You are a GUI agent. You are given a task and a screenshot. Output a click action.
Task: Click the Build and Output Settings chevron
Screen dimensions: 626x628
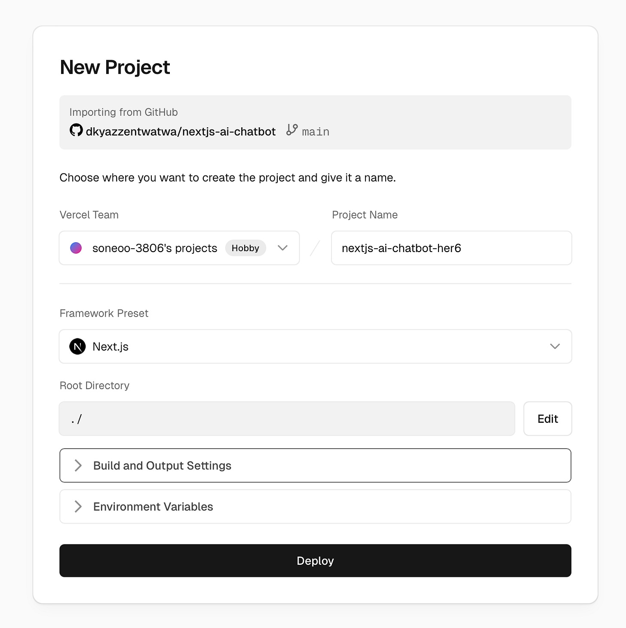[78, 465]
